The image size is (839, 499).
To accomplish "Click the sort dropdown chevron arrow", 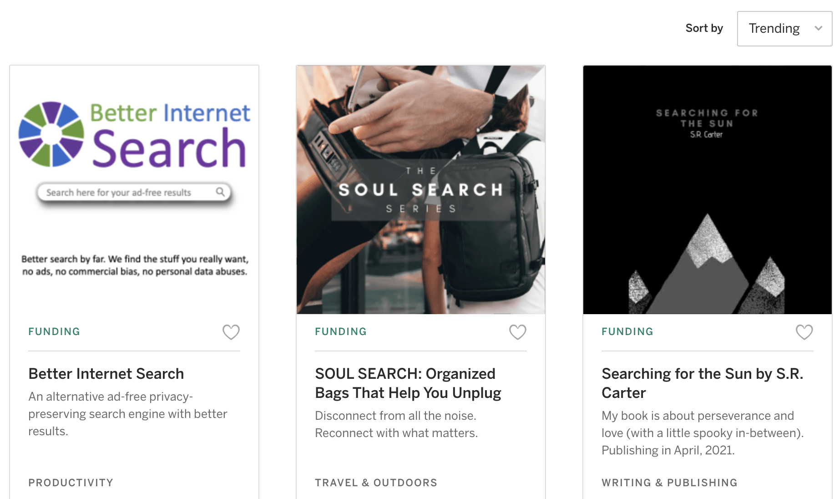I will pos(818,29).
